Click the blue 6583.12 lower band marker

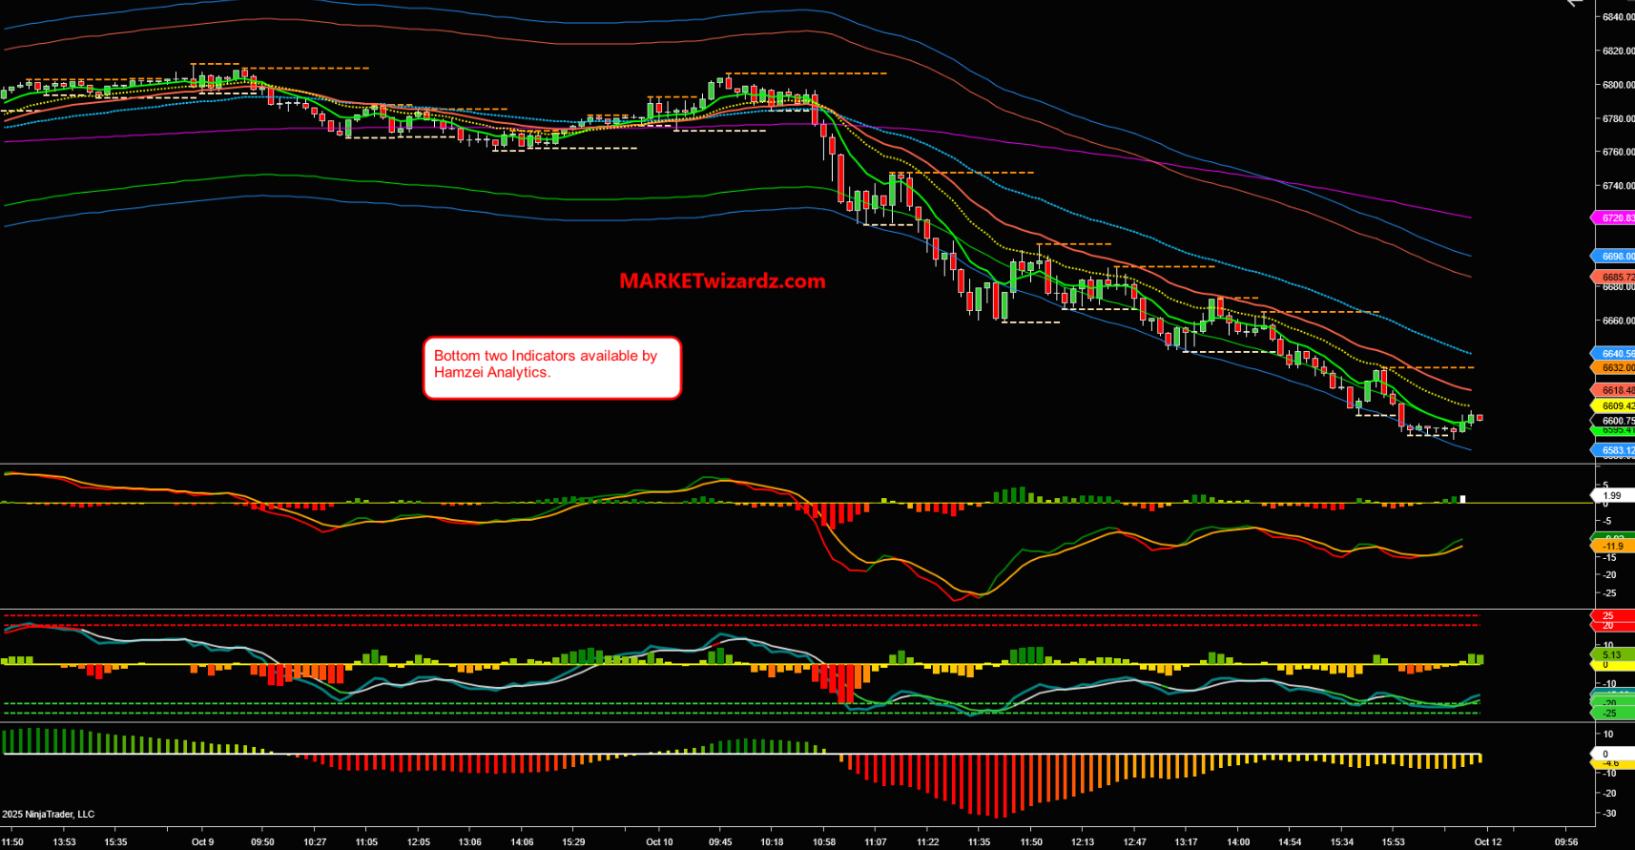click(x=1615, y=450)
